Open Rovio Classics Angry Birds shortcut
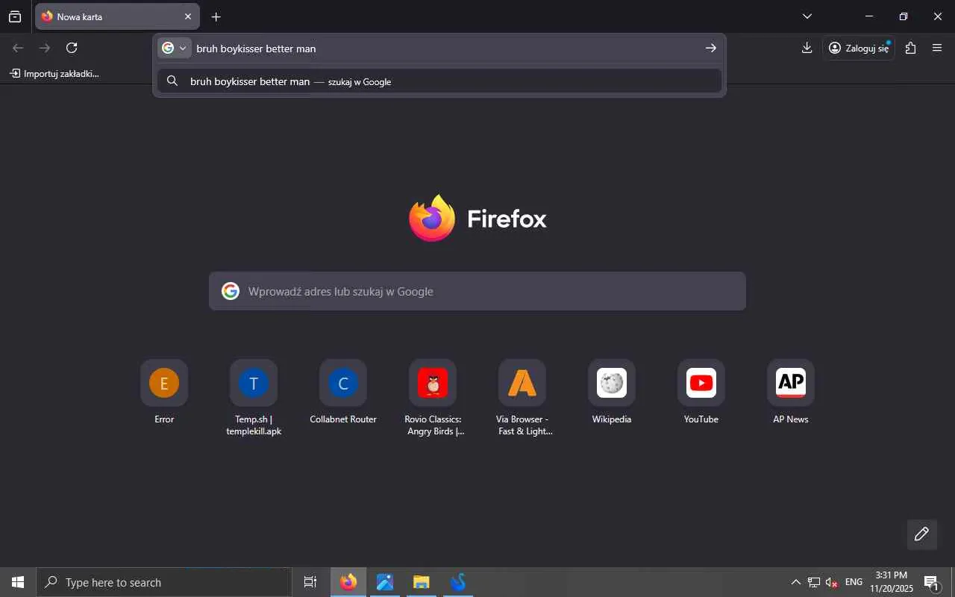Viewport: 955px width, 597px height. [x=433, y=398]
